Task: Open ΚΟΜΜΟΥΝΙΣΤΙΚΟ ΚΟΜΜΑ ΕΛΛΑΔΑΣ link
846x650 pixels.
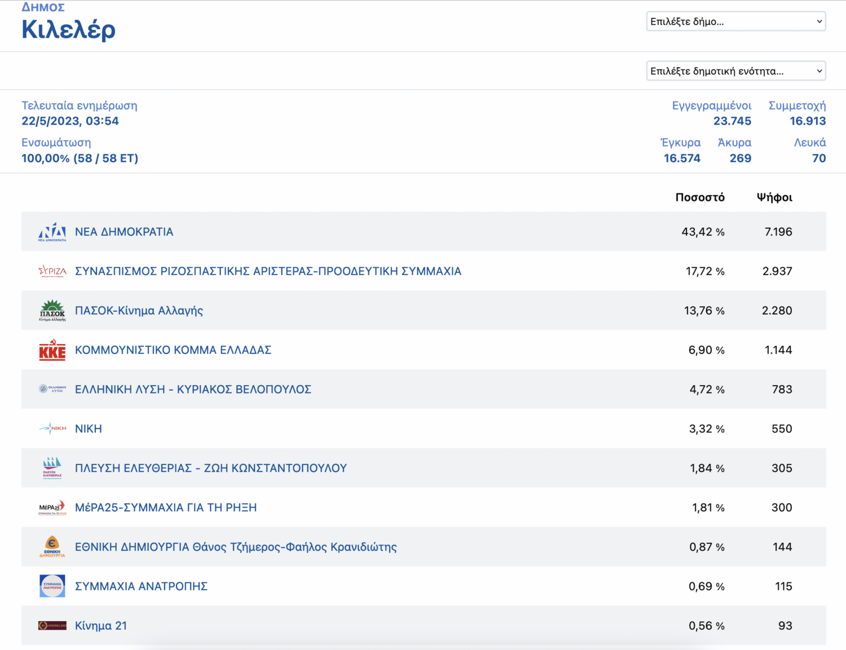Action: pyautogui.click(x=173, y=350)
